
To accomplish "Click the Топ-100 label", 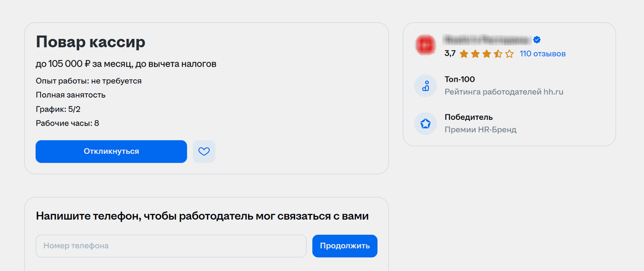I will pyautogui.click(x=460, y=79).
